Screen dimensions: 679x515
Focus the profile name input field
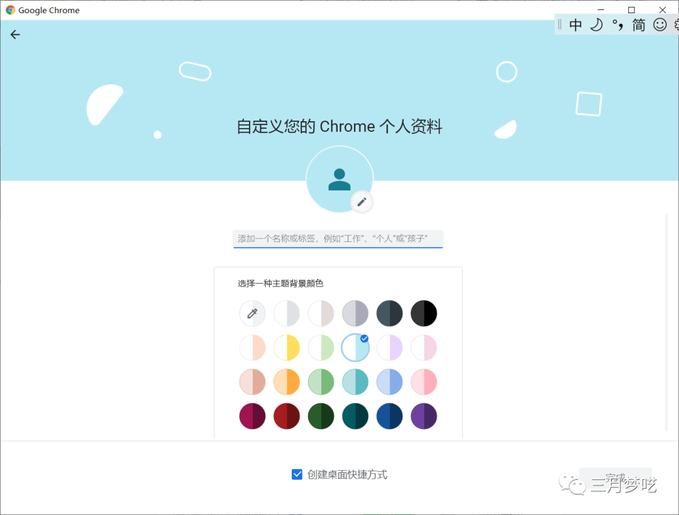tap(338, 239)
